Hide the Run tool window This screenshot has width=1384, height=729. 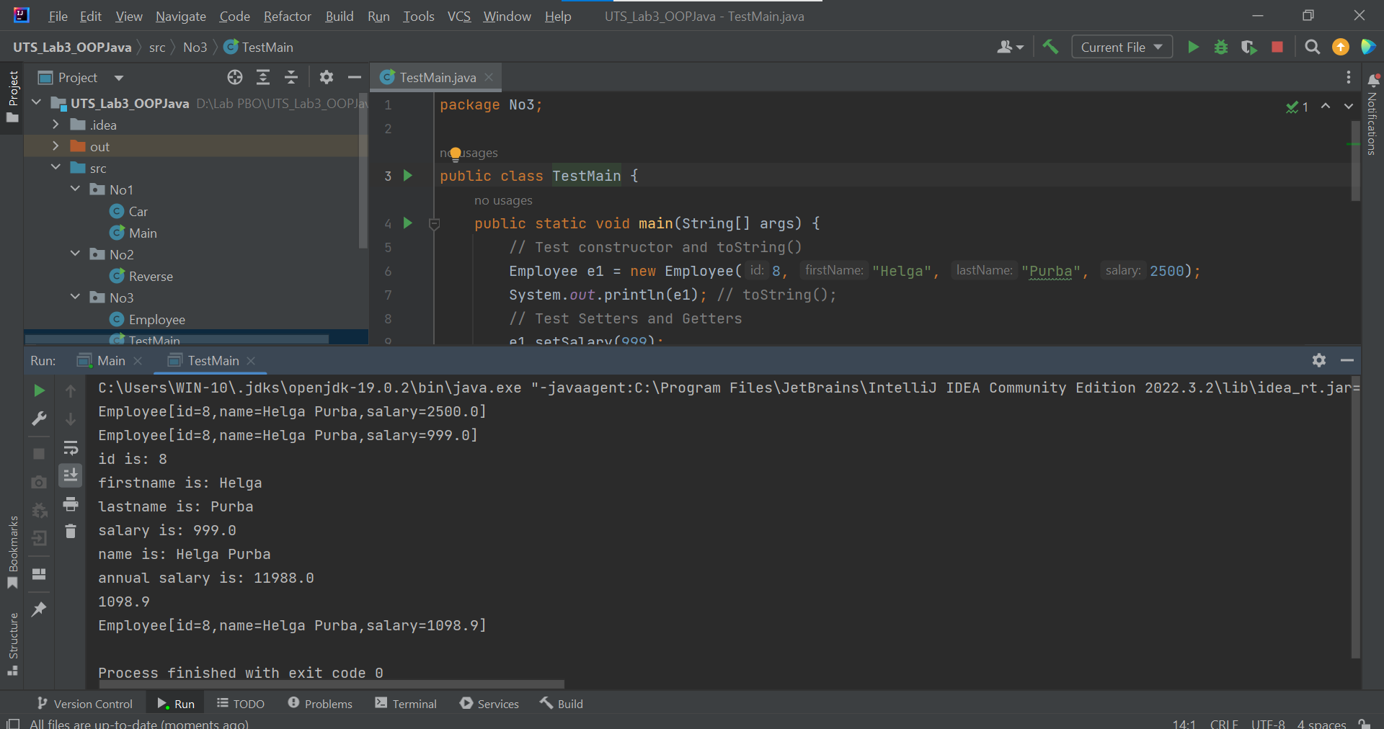pos(1347,360)
